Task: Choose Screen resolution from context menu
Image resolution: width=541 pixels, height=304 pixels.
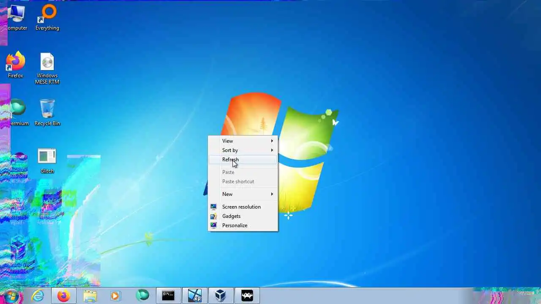Action: pos(243,207)
